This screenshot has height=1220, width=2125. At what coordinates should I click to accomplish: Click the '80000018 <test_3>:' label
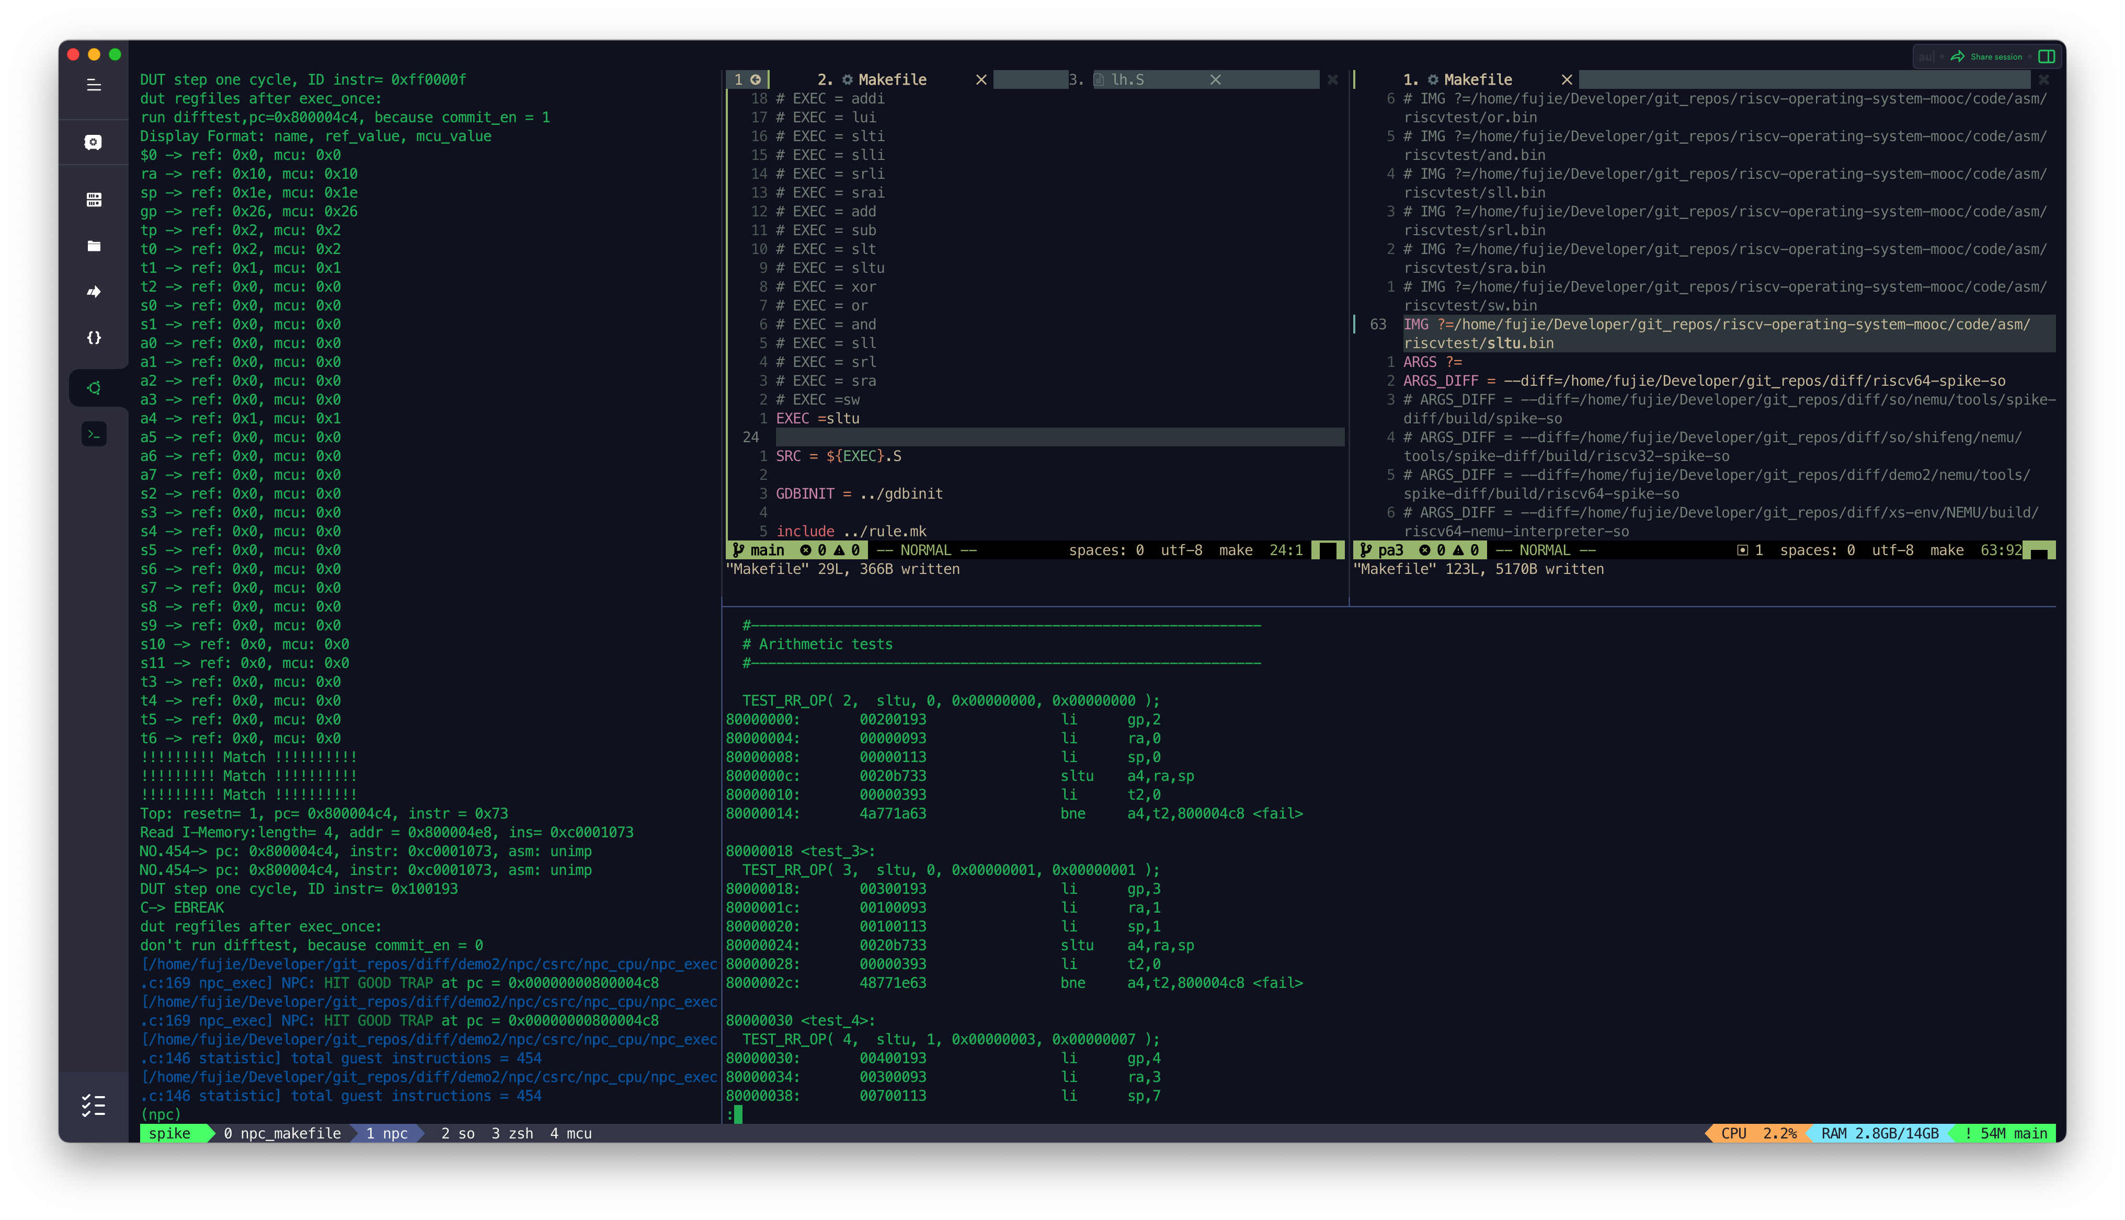pos(800,851)
